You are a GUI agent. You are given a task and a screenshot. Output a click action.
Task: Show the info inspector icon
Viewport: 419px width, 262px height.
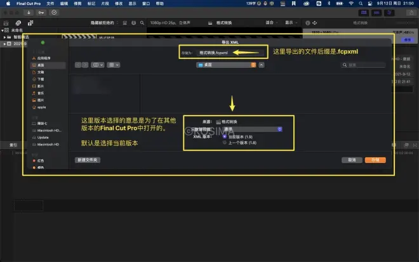pos(307,23)
